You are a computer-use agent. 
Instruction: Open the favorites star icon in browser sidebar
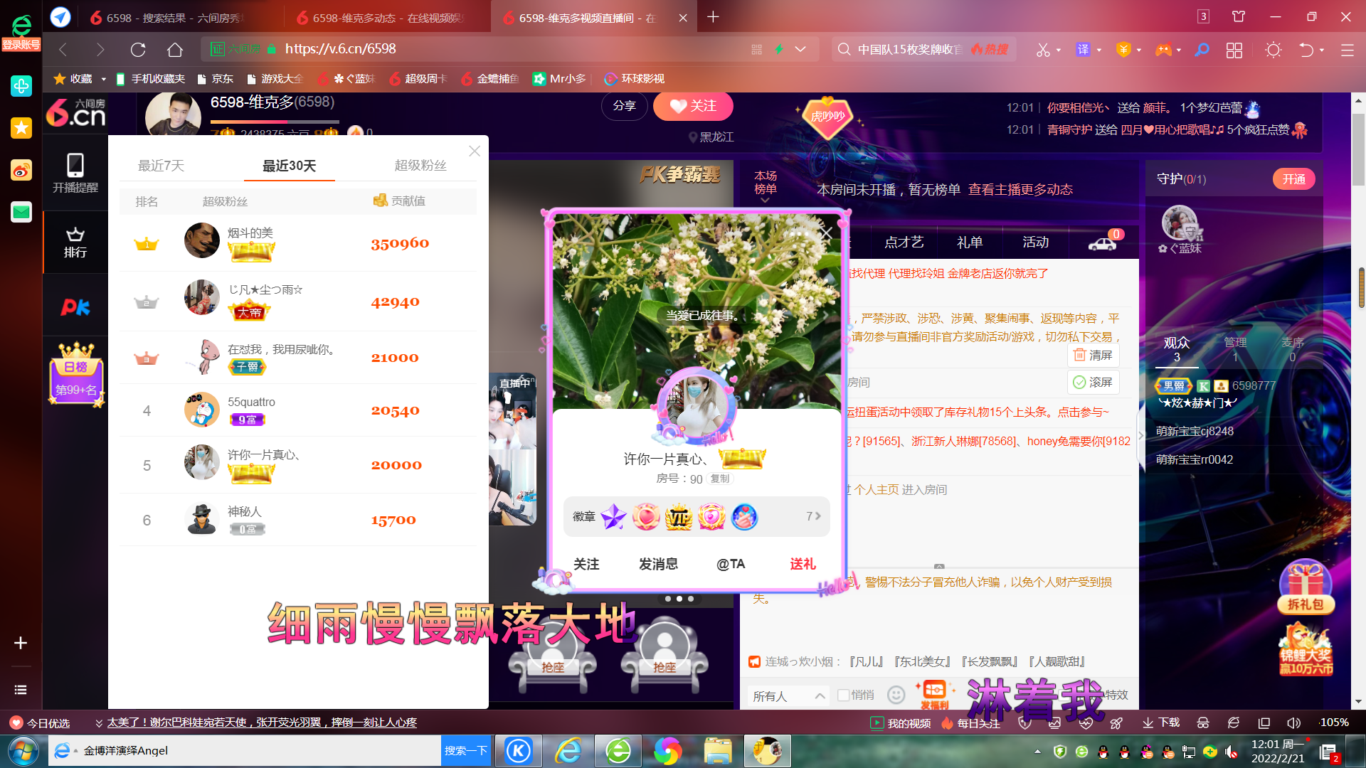pyautogui.click(x=21, y=128)
